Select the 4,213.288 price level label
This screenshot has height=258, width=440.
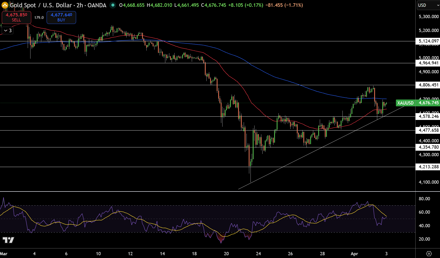pos(428,167)
